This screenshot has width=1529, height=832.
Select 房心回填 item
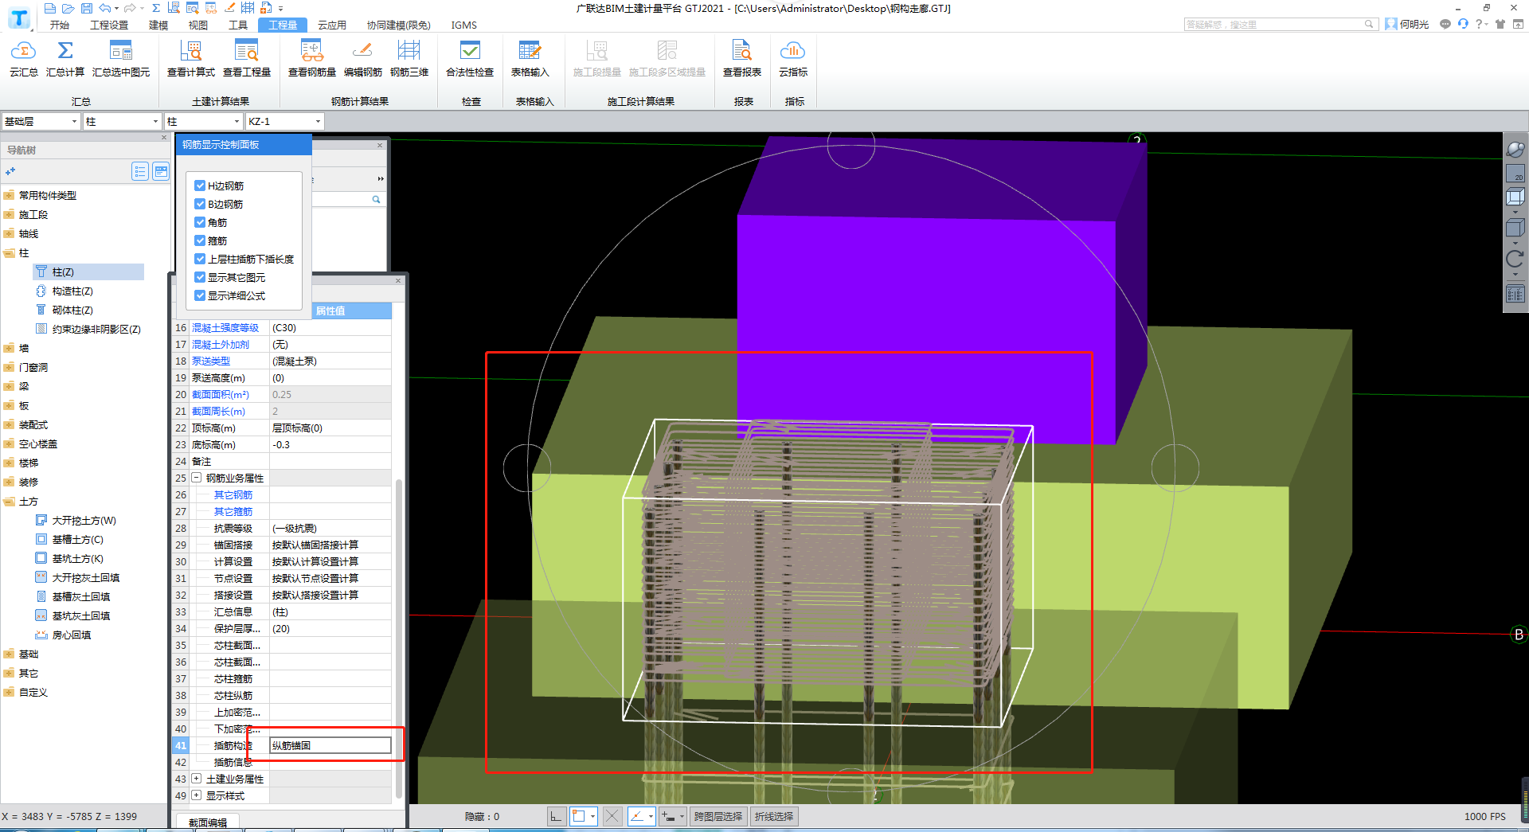point(72,635)
